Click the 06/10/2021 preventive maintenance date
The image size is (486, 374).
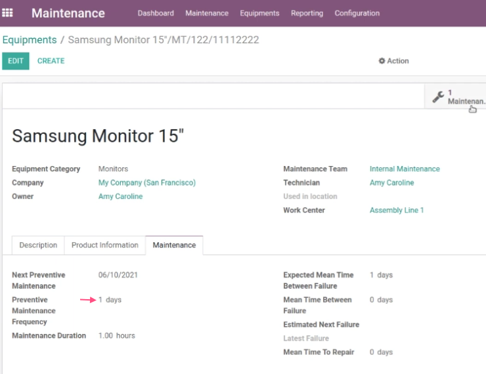point(118,275)
